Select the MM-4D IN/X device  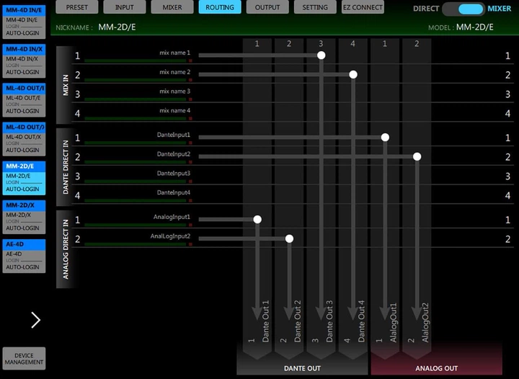coord(24,61)
